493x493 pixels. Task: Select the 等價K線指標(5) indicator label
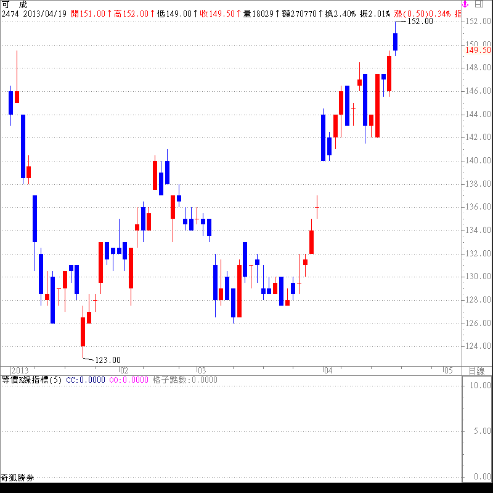click(32, 380)
